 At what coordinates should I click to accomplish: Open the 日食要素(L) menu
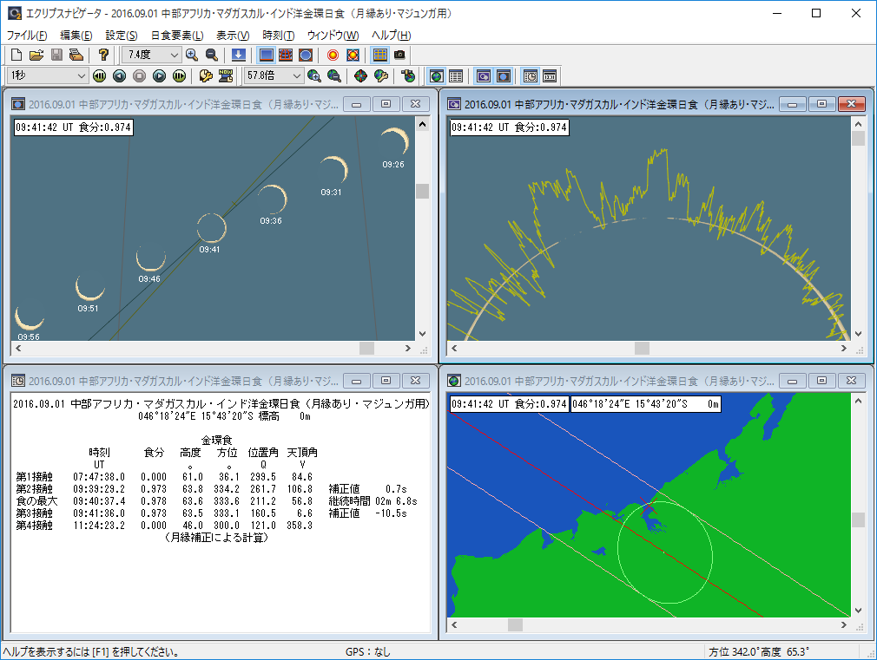(176, 36)
